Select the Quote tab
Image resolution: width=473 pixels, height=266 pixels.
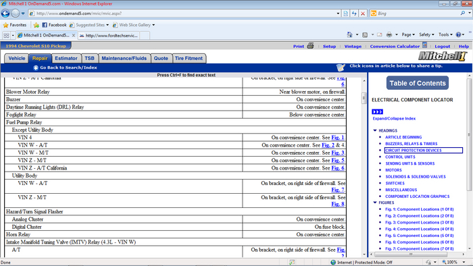pyautogui.click(x=161, y=59)
